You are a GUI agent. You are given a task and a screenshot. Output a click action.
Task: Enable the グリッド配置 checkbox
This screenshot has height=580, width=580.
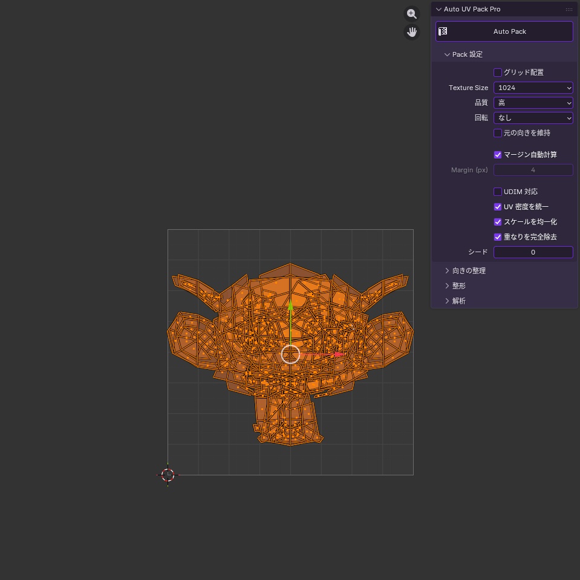pyautogui.click(x=498, y=73)
